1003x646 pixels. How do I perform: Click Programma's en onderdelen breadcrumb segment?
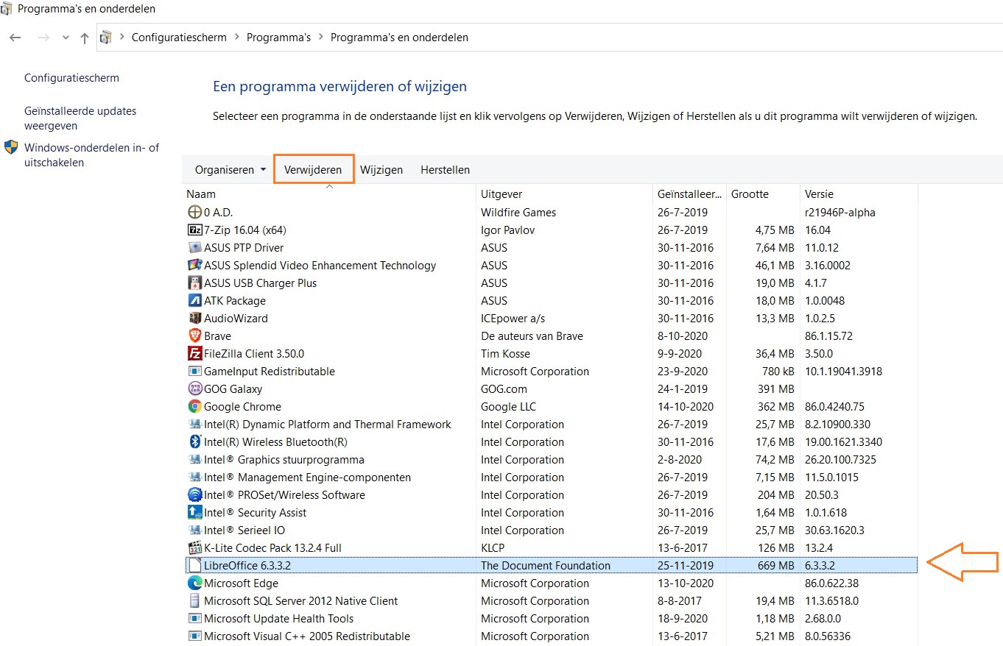click(x=399, y=38)
